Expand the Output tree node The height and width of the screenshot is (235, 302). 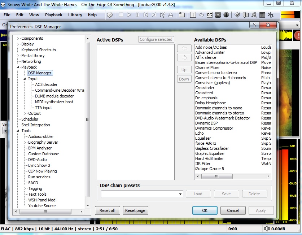[x=25, y=113]
